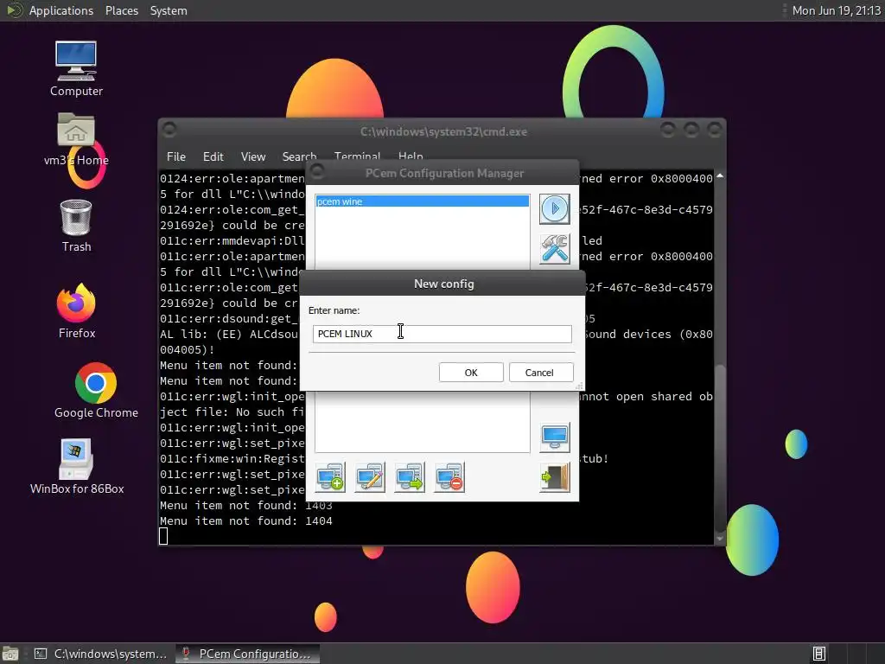This screenshot has width=885, height=664.
Task: Click the New config dialog title bar
Action: click(x=443, y=284)
